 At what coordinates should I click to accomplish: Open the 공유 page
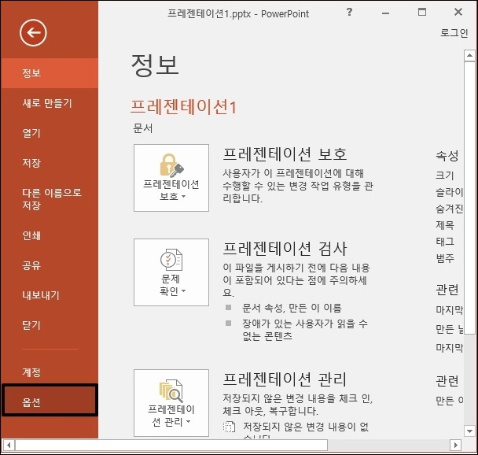coord(50,265)
